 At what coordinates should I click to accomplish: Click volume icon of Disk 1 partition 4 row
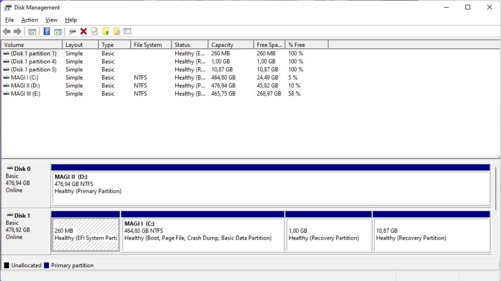(x=6, y=61)
